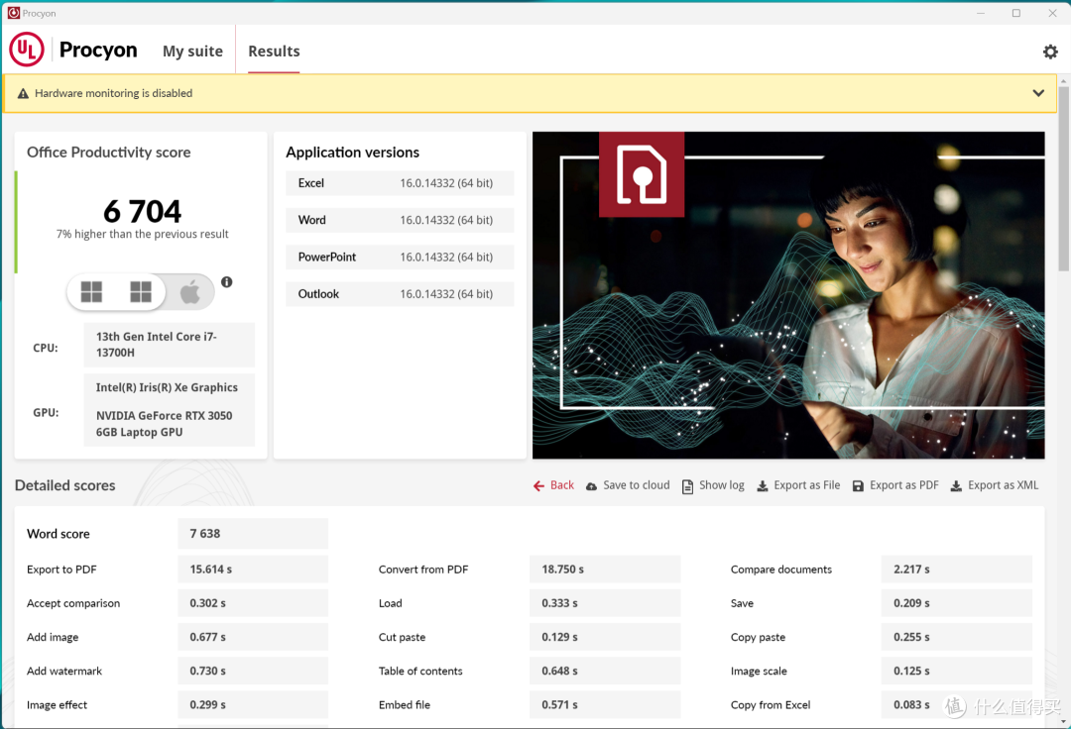This screenshot has width=1071, height=729.
Task: Click the Back link
Action: click(562, 485)
